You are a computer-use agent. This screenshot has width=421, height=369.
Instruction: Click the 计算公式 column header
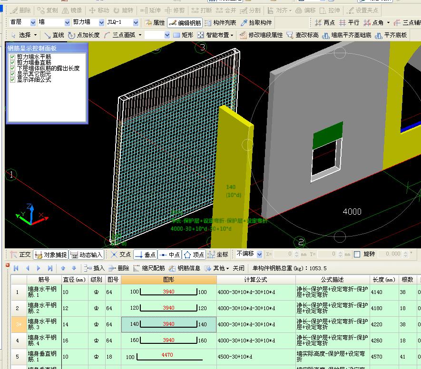[256, 280]
